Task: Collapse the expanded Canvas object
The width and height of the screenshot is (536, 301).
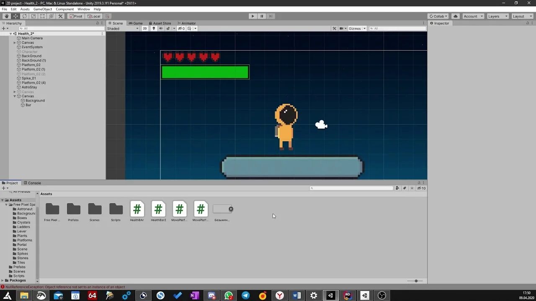Action: click(x=15, y=96)
